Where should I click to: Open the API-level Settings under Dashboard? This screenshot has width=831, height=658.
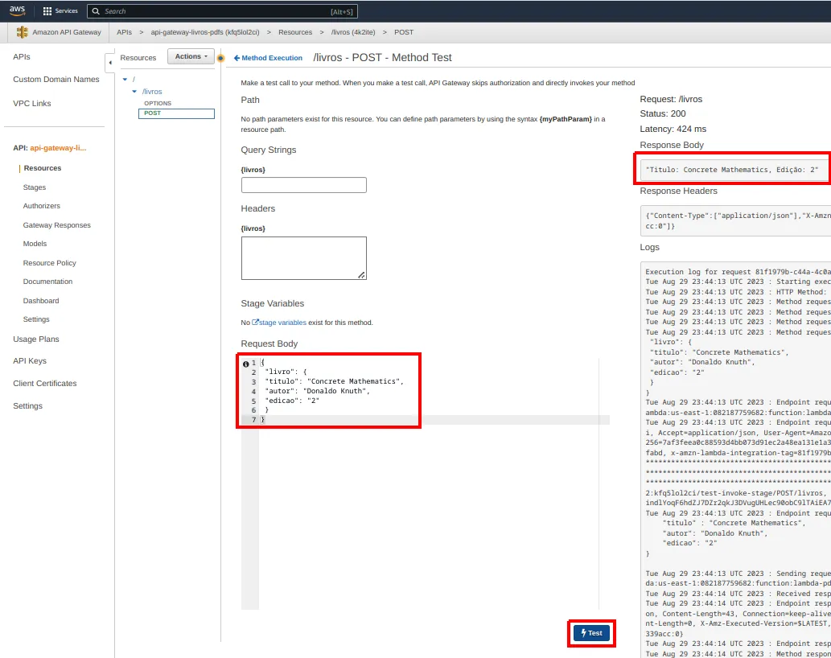click(36, 319)
